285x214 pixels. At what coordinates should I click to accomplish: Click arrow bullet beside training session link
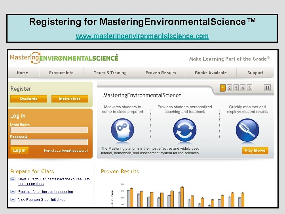pos(13,192)
